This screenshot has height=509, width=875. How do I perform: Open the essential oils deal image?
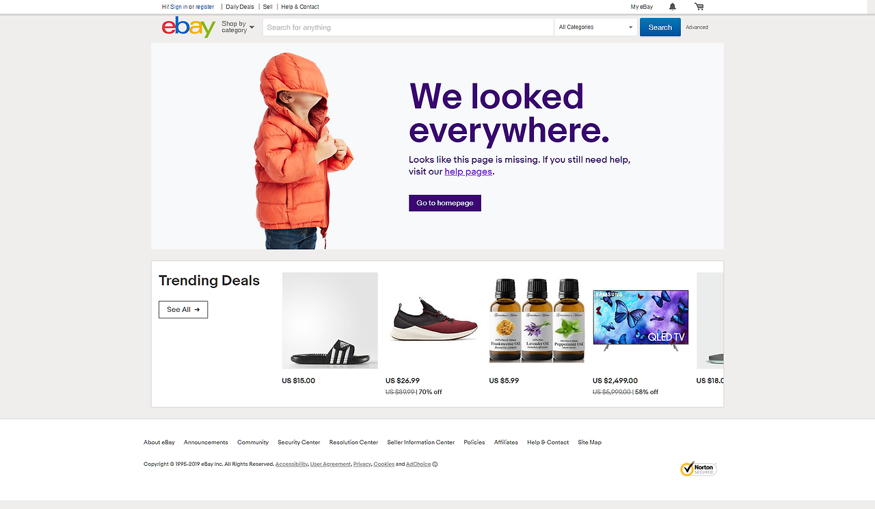tap(537, 321)
